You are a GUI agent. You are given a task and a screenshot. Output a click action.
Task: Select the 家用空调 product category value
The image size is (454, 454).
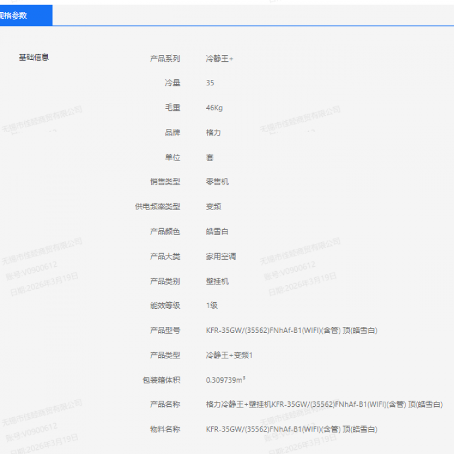coord(221,256)
